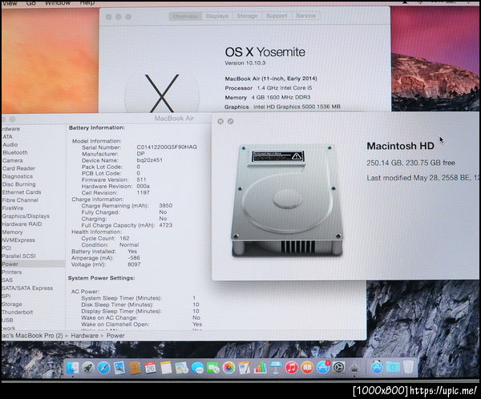This screenshot has height=399, width=481.
Task: Select SPI in hardware sidebar
Action: point(6,296)
